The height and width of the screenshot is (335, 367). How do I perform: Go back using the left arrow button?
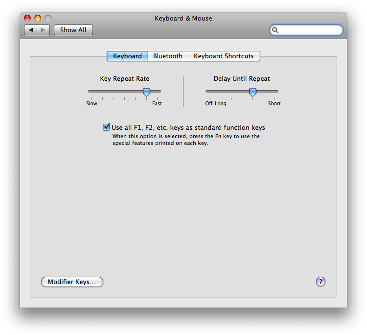click(31, 30)
